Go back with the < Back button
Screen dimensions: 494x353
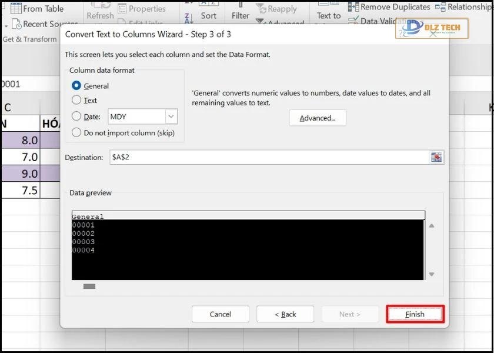point(285,314)
